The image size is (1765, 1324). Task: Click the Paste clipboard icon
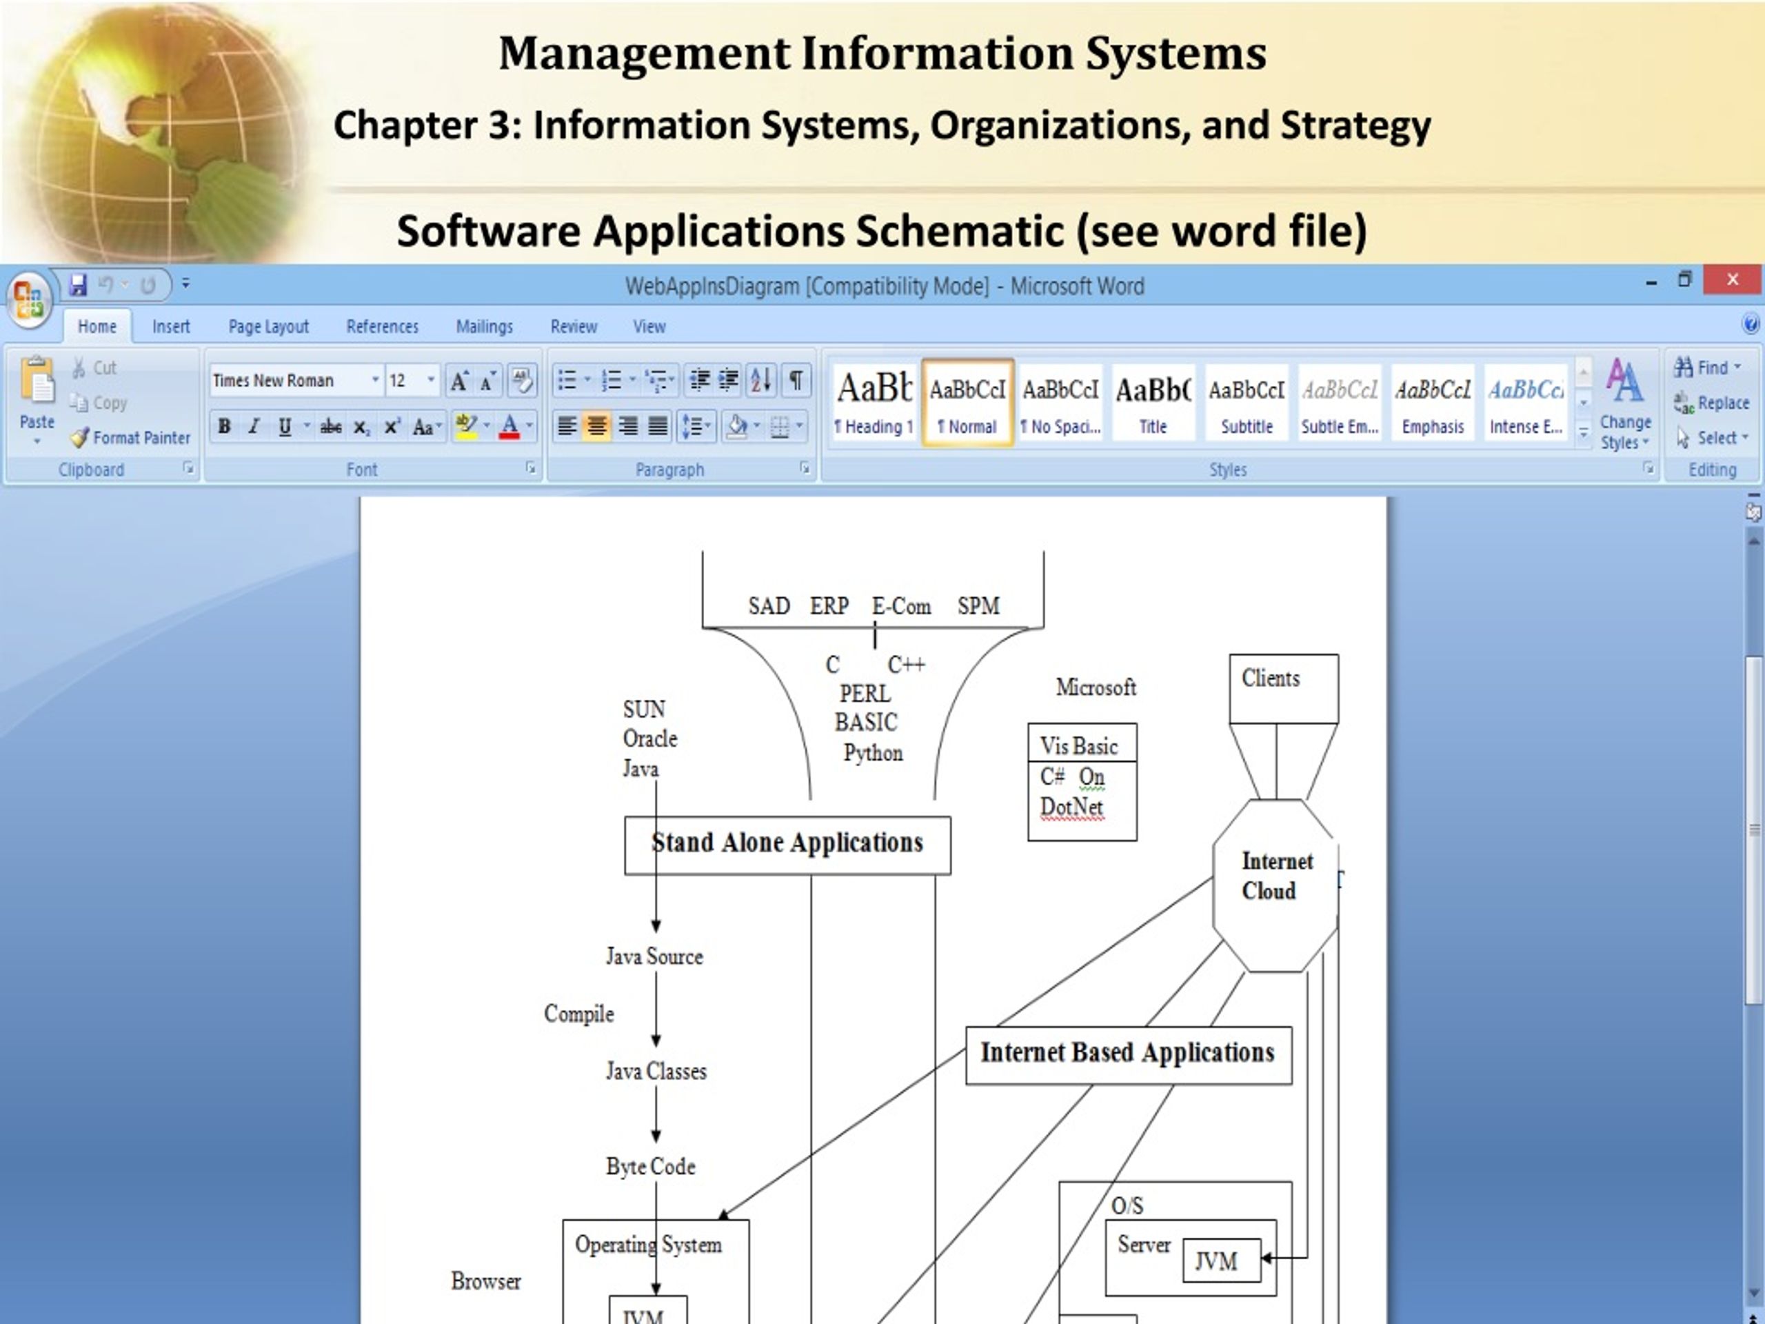click(x=37, y=381)
